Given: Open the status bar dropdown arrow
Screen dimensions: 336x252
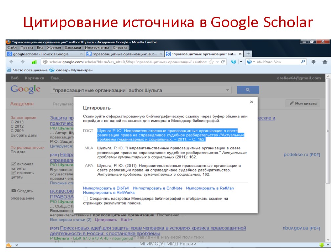Looking at the screenshot, I should (328, 245).
